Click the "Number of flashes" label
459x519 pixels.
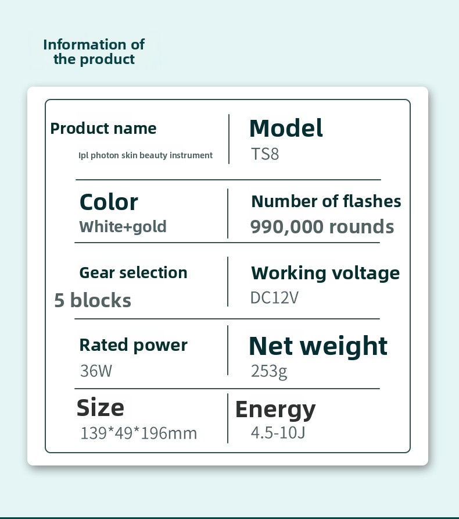coord(326,201)
